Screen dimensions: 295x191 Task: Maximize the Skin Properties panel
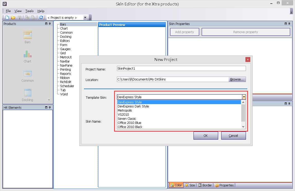pyautogui.click(x=286, y=24)
